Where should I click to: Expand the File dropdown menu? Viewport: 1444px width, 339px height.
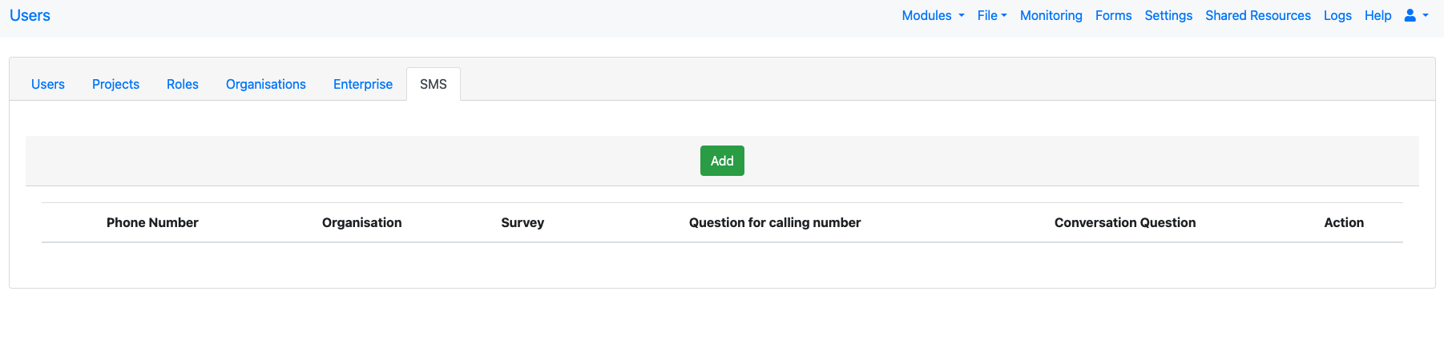[x=991, y=15]
